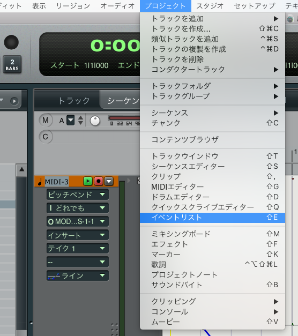
Task: Expand the トラックを追加 submenu
Action: 212,19
